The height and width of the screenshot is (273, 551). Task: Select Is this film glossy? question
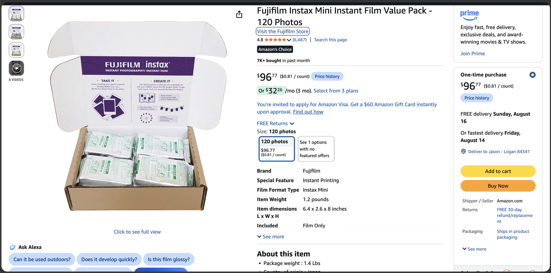click(x=169, y=259)
